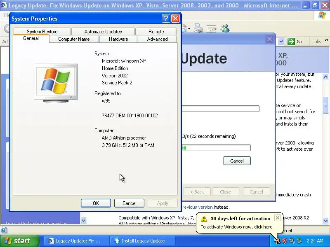Viewport: 330px width, 247px height.
Task: Click the 'Version 2002' text
Action: (115, 76)
